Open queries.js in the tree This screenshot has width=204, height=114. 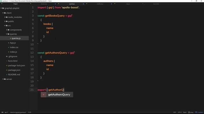point(16,38)
